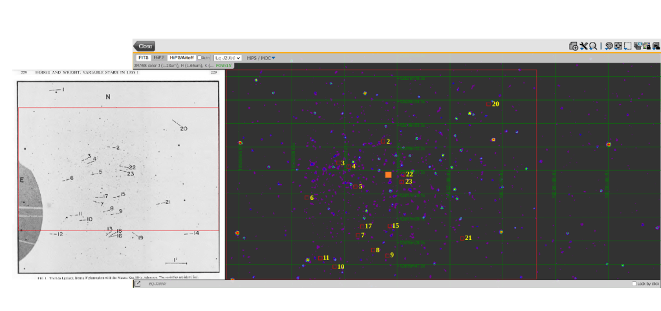Select the HiPS/Aitoff tab
661x311 pixels.
click(x=182, y=58)
